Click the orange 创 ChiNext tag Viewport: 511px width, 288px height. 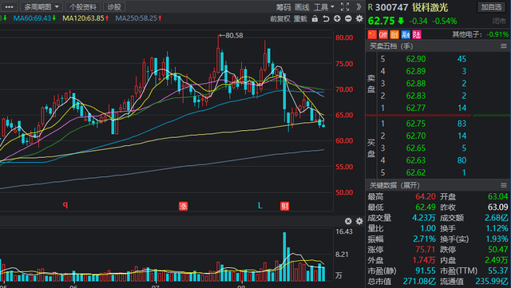tap(394, 34)
